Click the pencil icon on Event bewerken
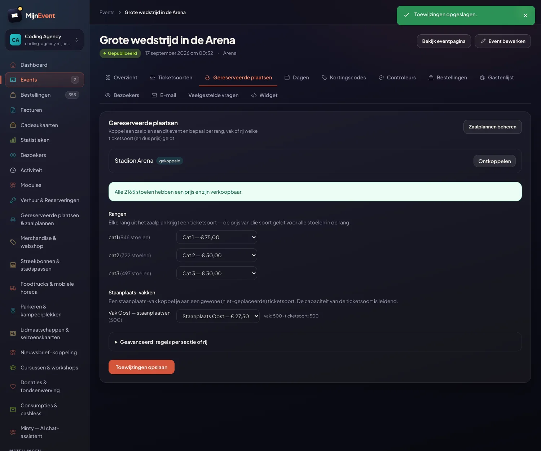 (483, 41)
